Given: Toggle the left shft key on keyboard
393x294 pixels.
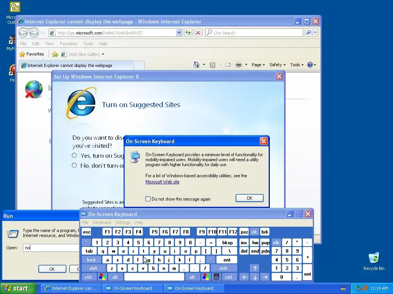Looking at the screenshot, I should pos(93,268).
